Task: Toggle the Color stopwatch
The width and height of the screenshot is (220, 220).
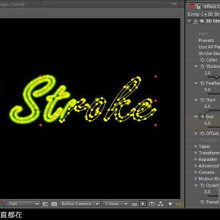Action: pyautogui.click(x=202, y=60)
